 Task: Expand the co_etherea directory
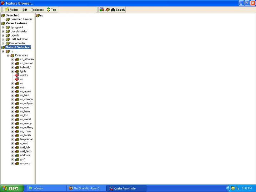click(x=12, y=59)
